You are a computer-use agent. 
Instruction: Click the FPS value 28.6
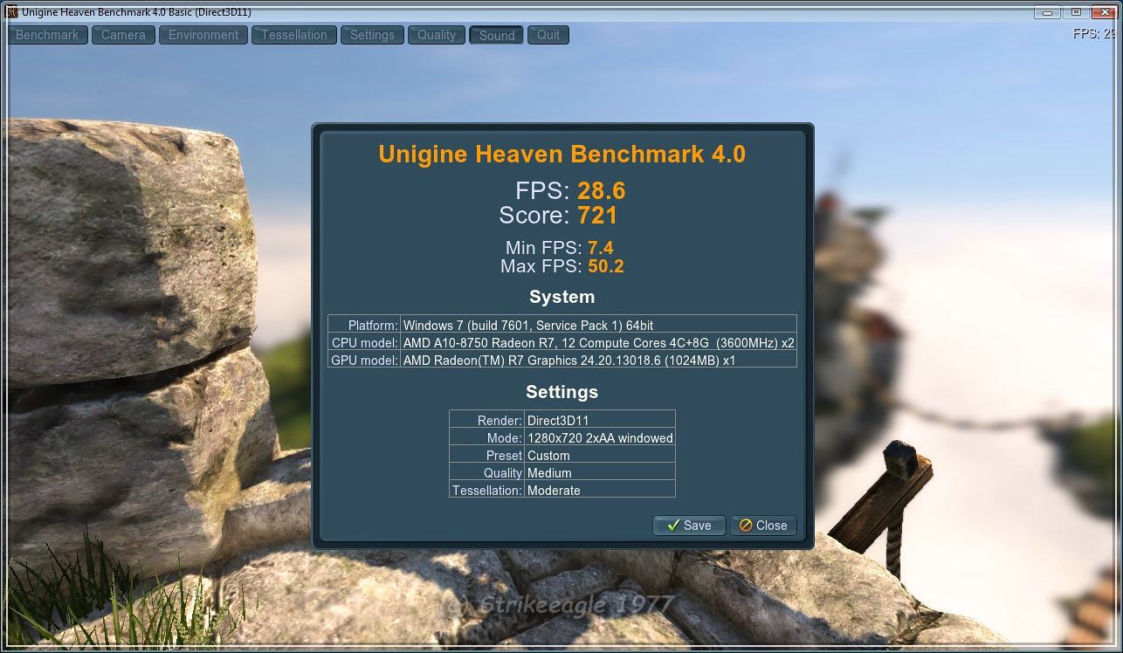(x=602, y=191)
